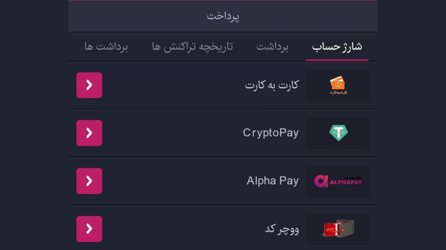This screenshot has width=446, height=250.
Task: Click the green Tether icon beside CryptoPay
Action: point(338,133)
